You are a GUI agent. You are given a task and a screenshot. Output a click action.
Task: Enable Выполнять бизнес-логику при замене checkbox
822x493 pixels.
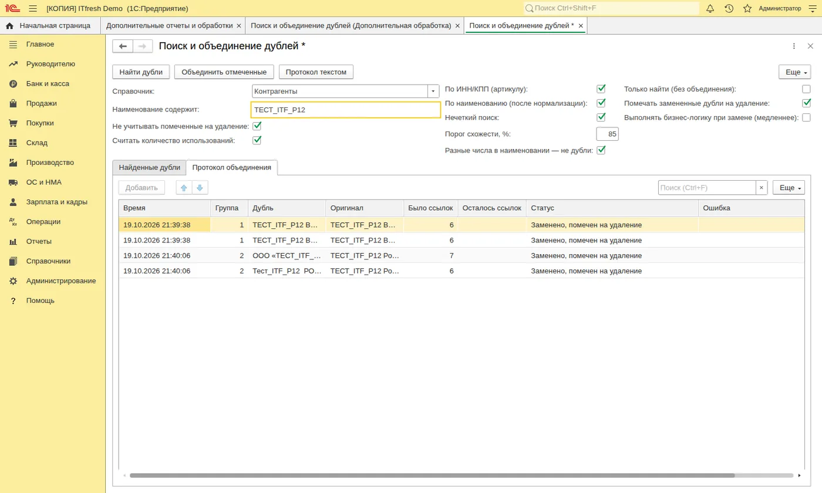(x=806, y=117)
